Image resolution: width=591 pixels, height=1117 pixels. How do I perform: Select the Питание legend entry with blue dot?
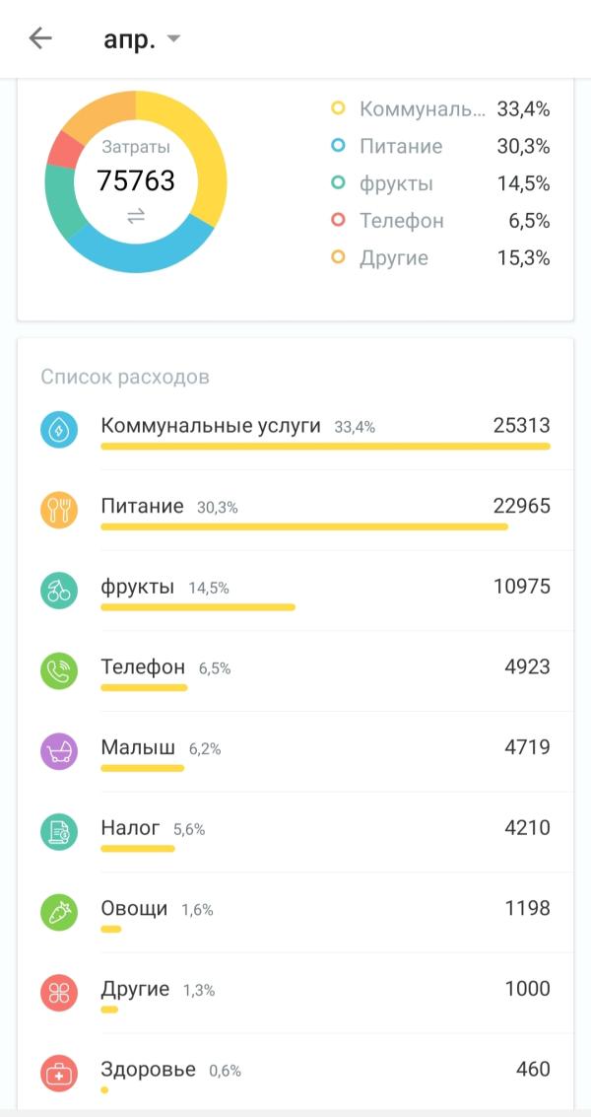pyautogui.click(x=440, y=146)
